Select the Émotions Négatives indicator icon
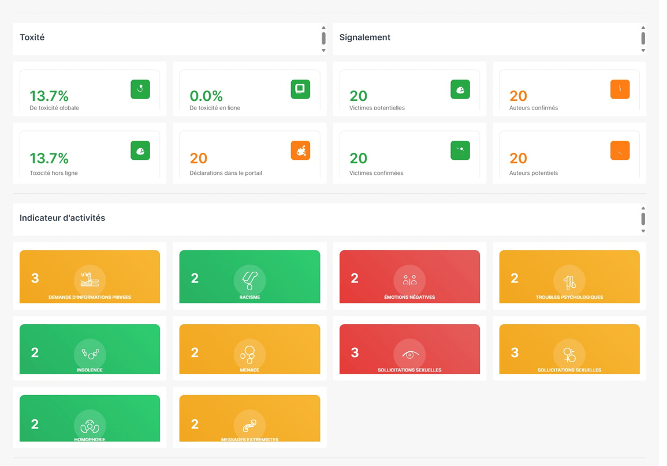Screen dimensions: 667x466 pos(409,280)
